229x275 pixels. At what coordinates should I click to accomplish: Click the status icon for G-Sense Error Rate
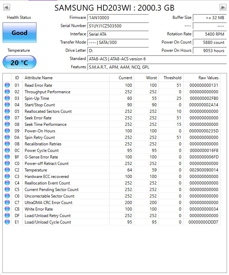(7, 157)
